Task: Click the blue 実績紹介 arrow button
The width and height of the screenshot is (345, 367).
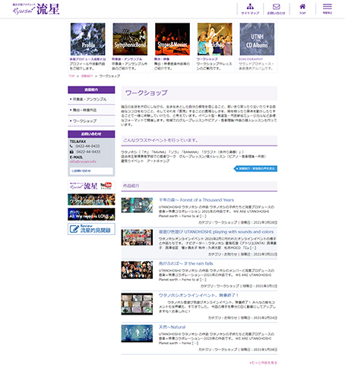Action: pos(255,168)
